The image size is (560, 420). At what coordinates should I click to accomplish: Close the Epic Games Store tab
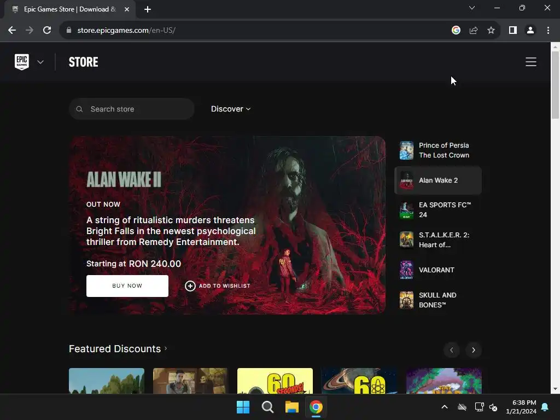(x=127, y=9)
